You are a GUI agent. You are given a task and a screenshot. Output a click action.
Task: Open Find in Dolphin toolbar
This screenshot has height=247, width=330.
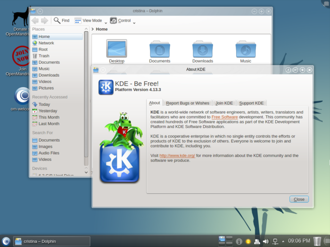pos(61,21)
